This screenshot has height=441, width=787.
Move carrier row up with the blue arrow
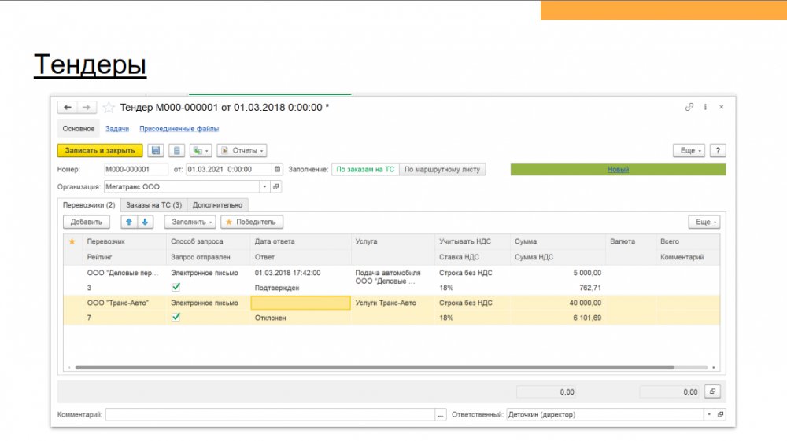point(129,222)
